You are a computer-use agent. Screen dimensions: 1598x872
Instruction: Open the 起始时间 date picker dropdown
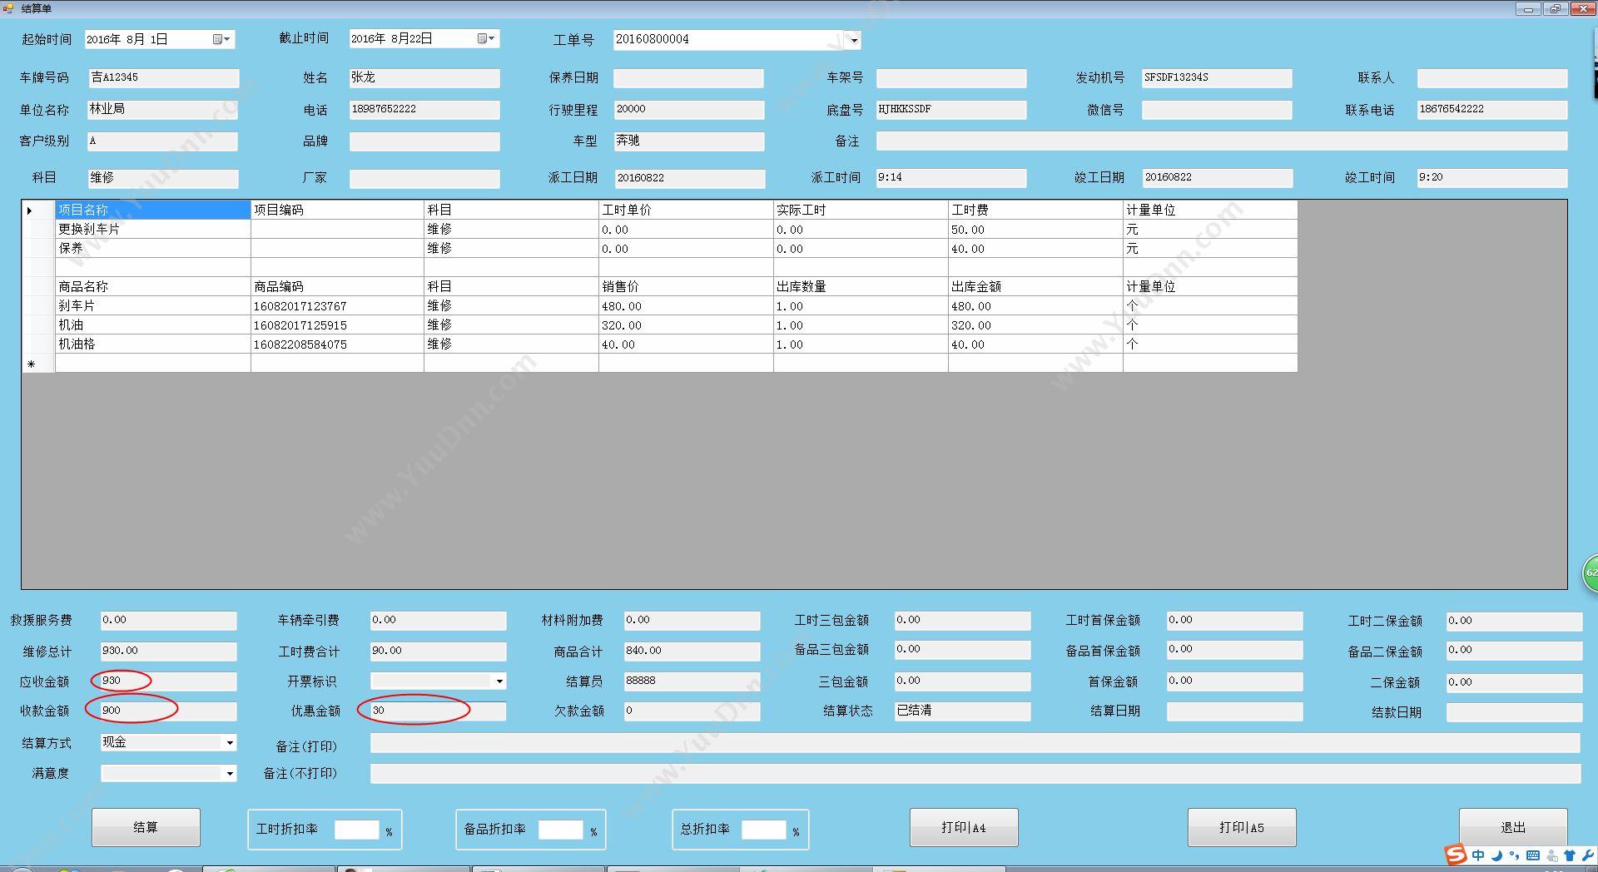pyautogui.click(x=221, y=39)
